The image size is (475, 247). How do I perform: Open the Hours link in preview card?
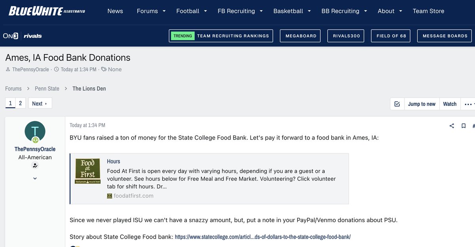(114, 161)
